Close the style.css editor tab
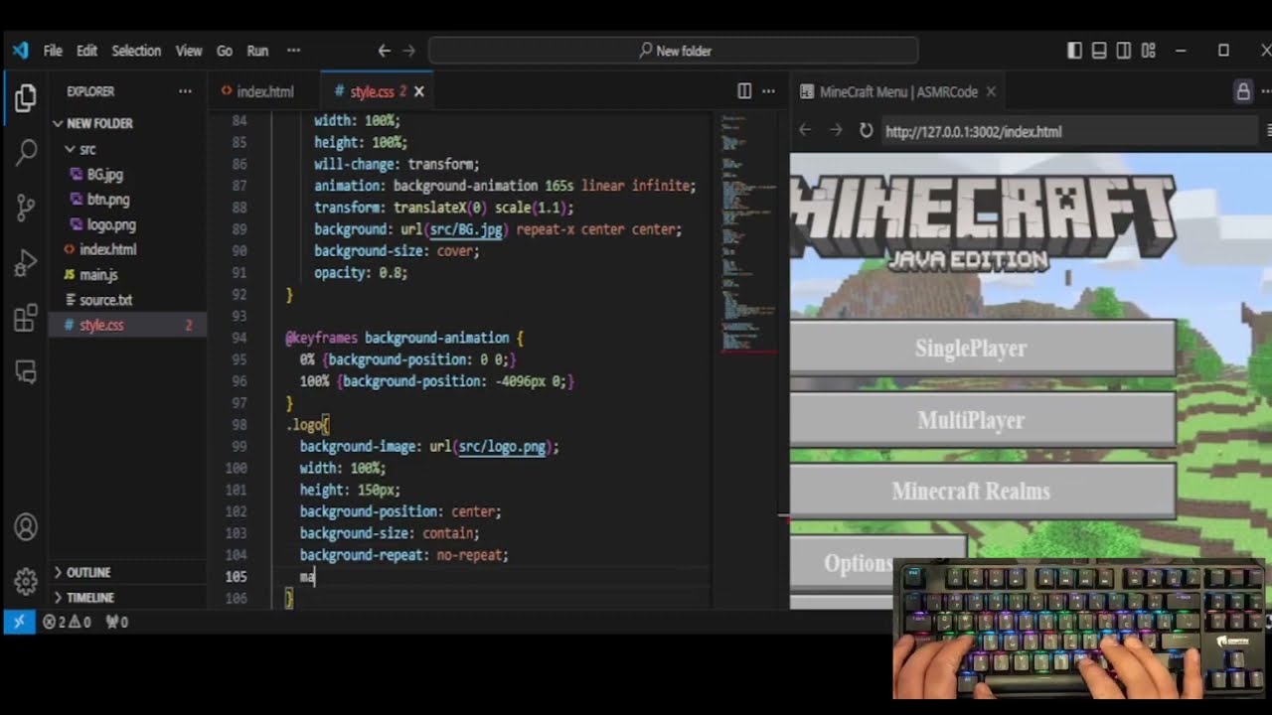Image resolution: width=1272 pixels, height=715 pixels. [418, 91]
